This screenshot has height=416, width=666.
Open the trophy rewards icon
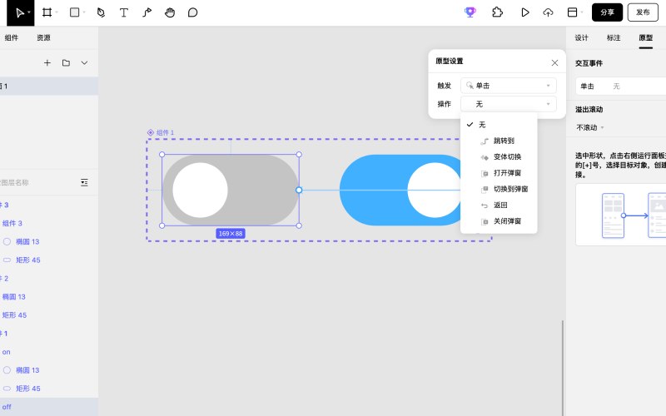pos(470,12)
